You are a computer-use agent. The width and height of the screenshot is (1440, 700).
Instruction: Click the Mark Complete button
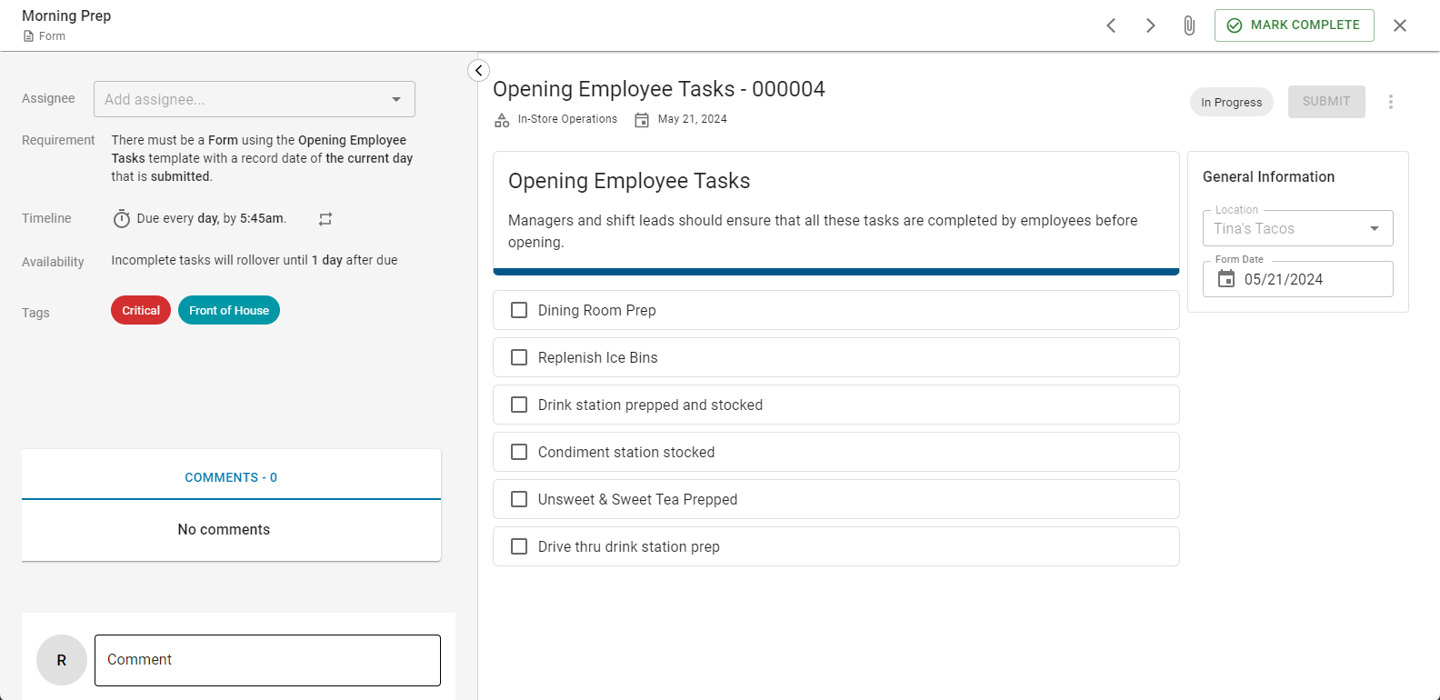(x=1295, y=25)
